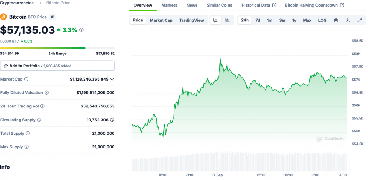The image size is (368, 180).
Task: Switch to line chart view icon
Action: click(215, 20)
